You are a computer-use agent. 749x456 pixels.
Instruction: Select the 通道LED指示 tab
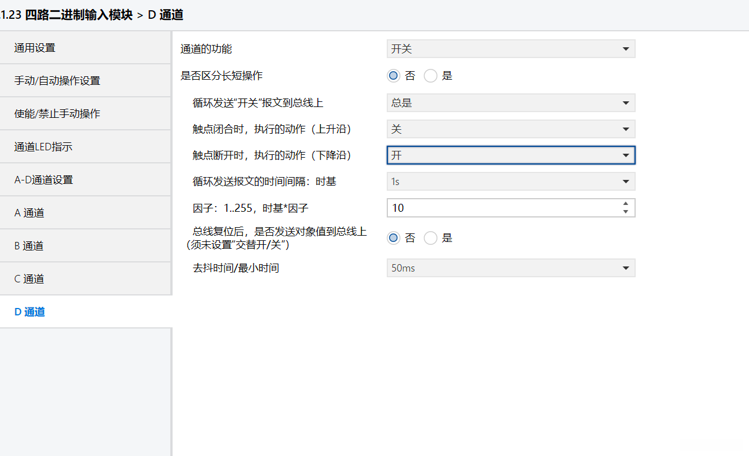click(x=85, y=147)
